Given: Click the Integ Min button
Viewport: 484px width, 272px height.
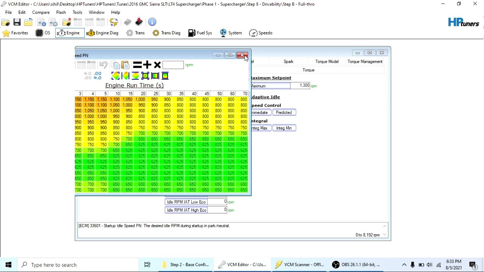Looking at the screenshot, I should (284, 128).
